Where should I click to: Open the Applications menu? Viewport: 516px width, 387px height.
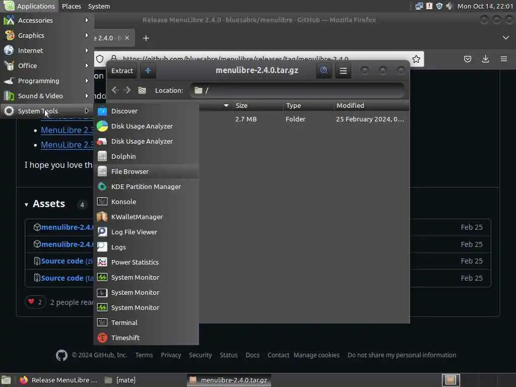pos(30,6)
